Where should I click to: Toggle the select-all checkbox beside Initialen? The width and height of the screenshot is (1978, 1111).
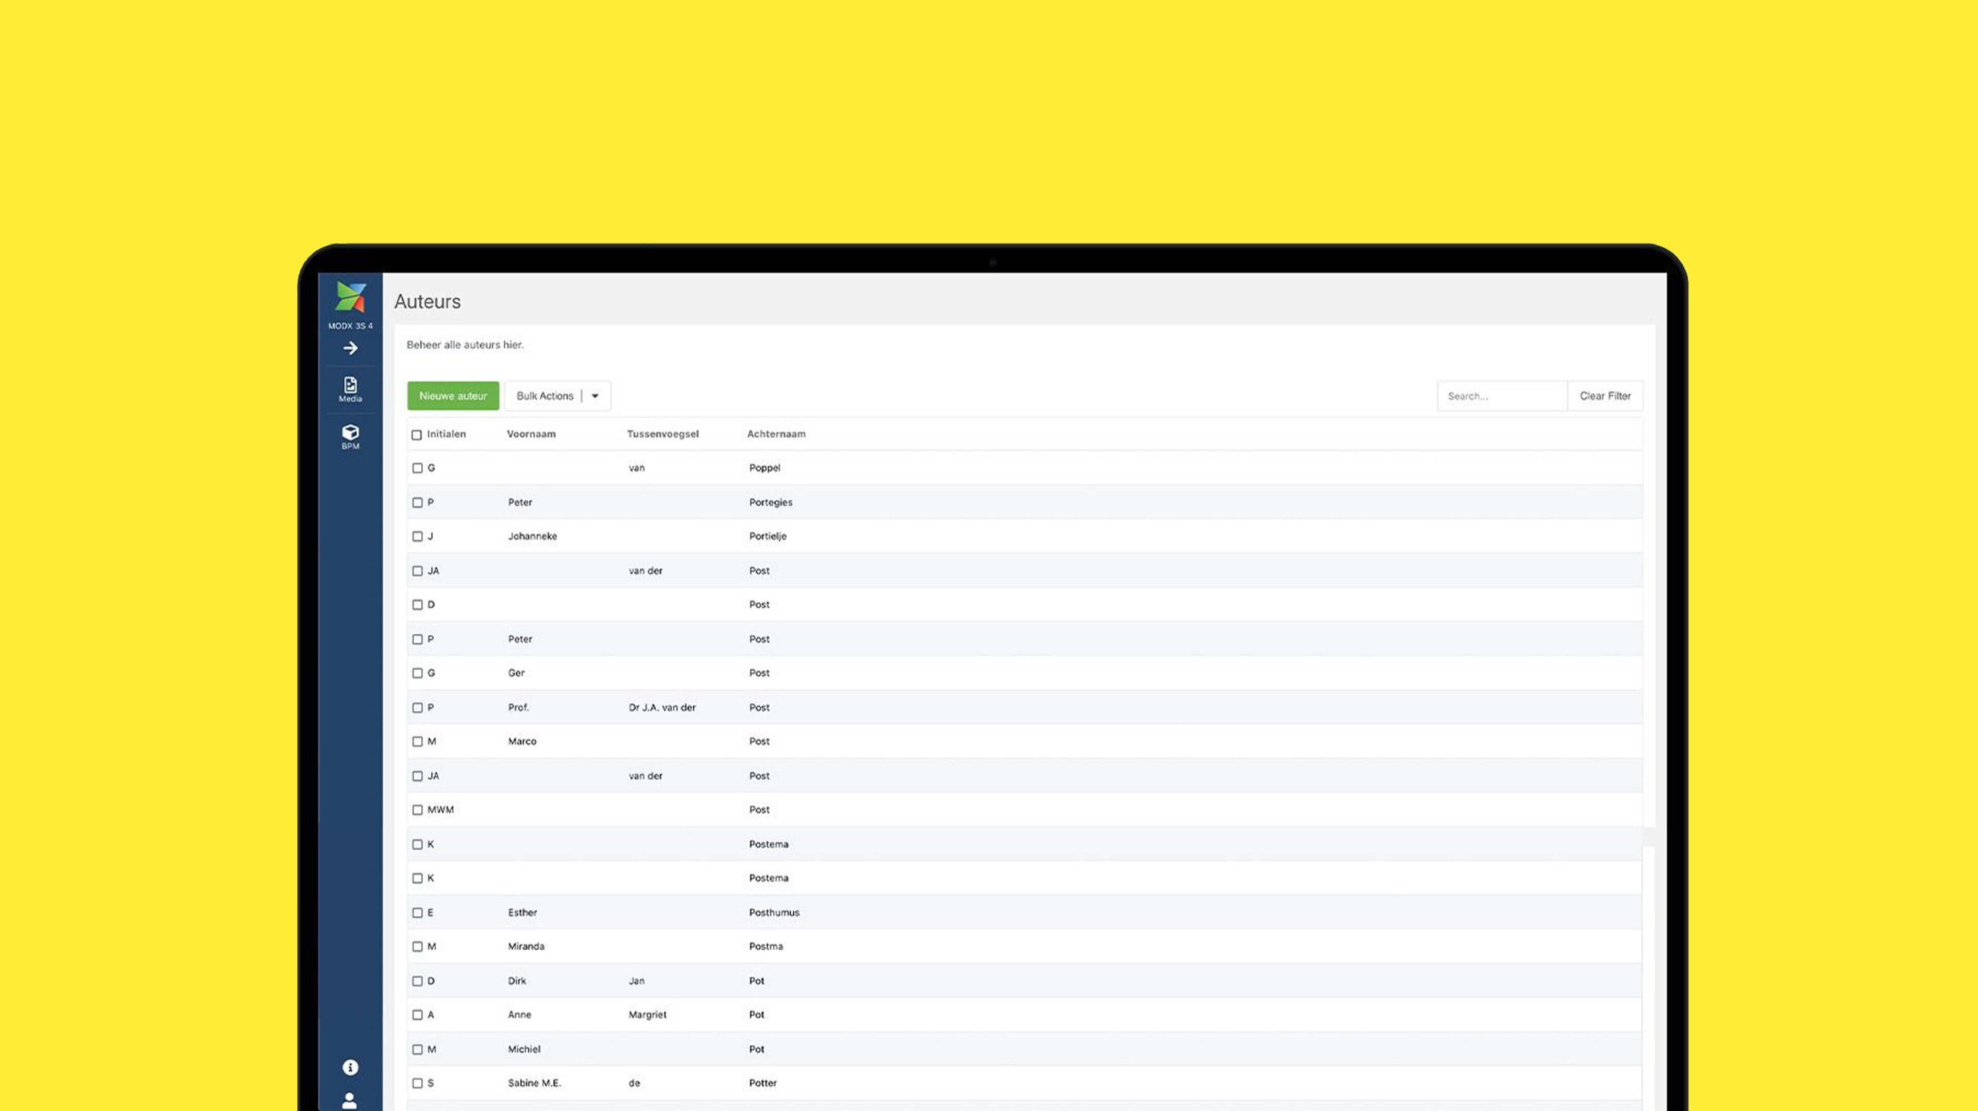coord(417,435)
